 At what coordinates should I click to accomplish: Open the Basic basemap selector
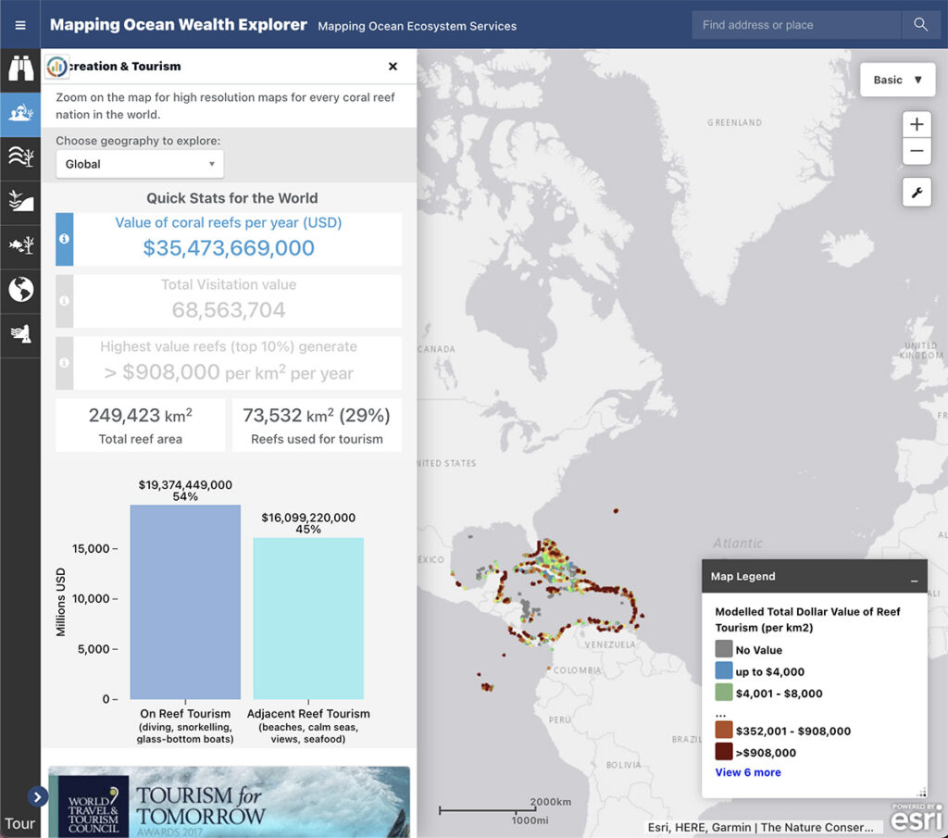click(x=896, y=80)
